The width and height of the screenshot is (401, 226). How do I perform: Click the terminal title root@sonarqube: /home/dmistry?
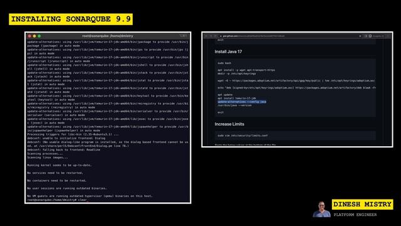pyautogui.click(x=107, y=36)
